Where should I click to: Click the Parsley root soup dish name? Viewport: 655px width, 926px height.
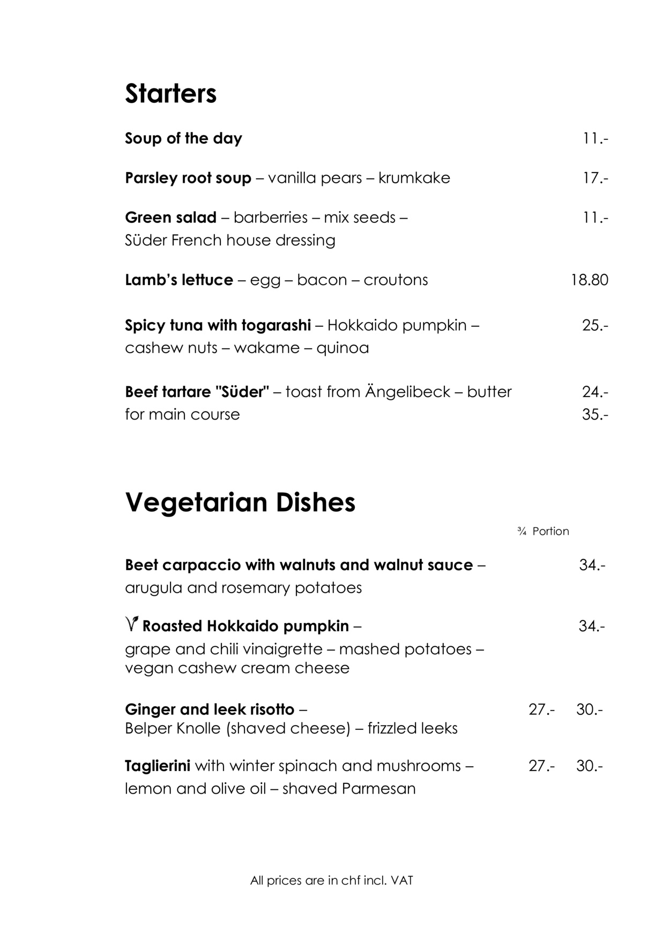pyautogui.click(x=188, y=178)
